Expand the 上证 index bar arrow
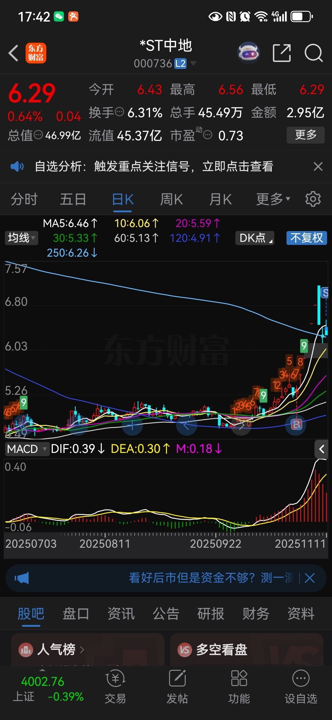Viewport: 332px width, 720px height. click(42, 670)
